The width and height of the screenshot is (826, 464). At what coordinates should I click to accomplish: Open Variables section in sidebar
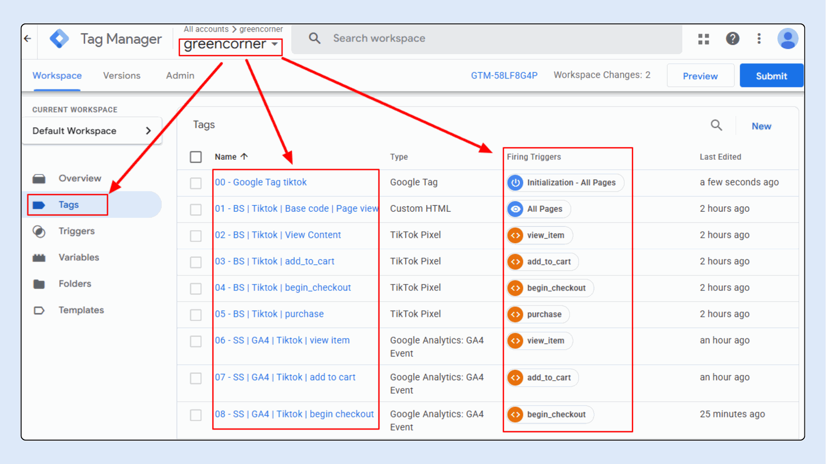click(79, 257)
